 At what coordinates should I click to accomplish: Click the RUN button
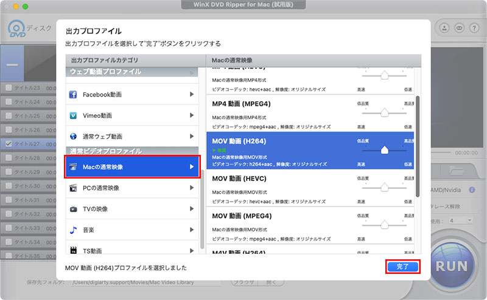click(x=451, y=267)
